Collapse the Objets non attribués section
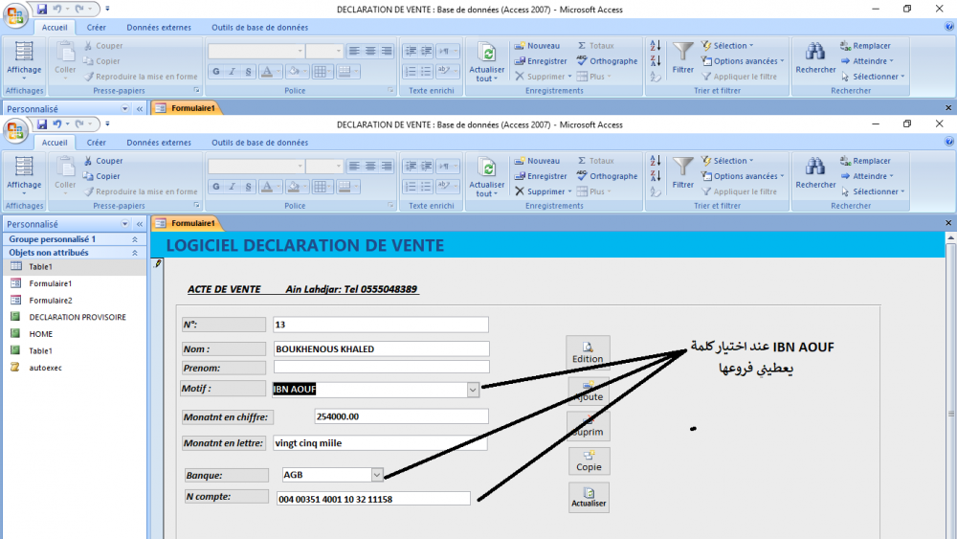The width and height of the screenshot is (957, 539). [135, 253]
